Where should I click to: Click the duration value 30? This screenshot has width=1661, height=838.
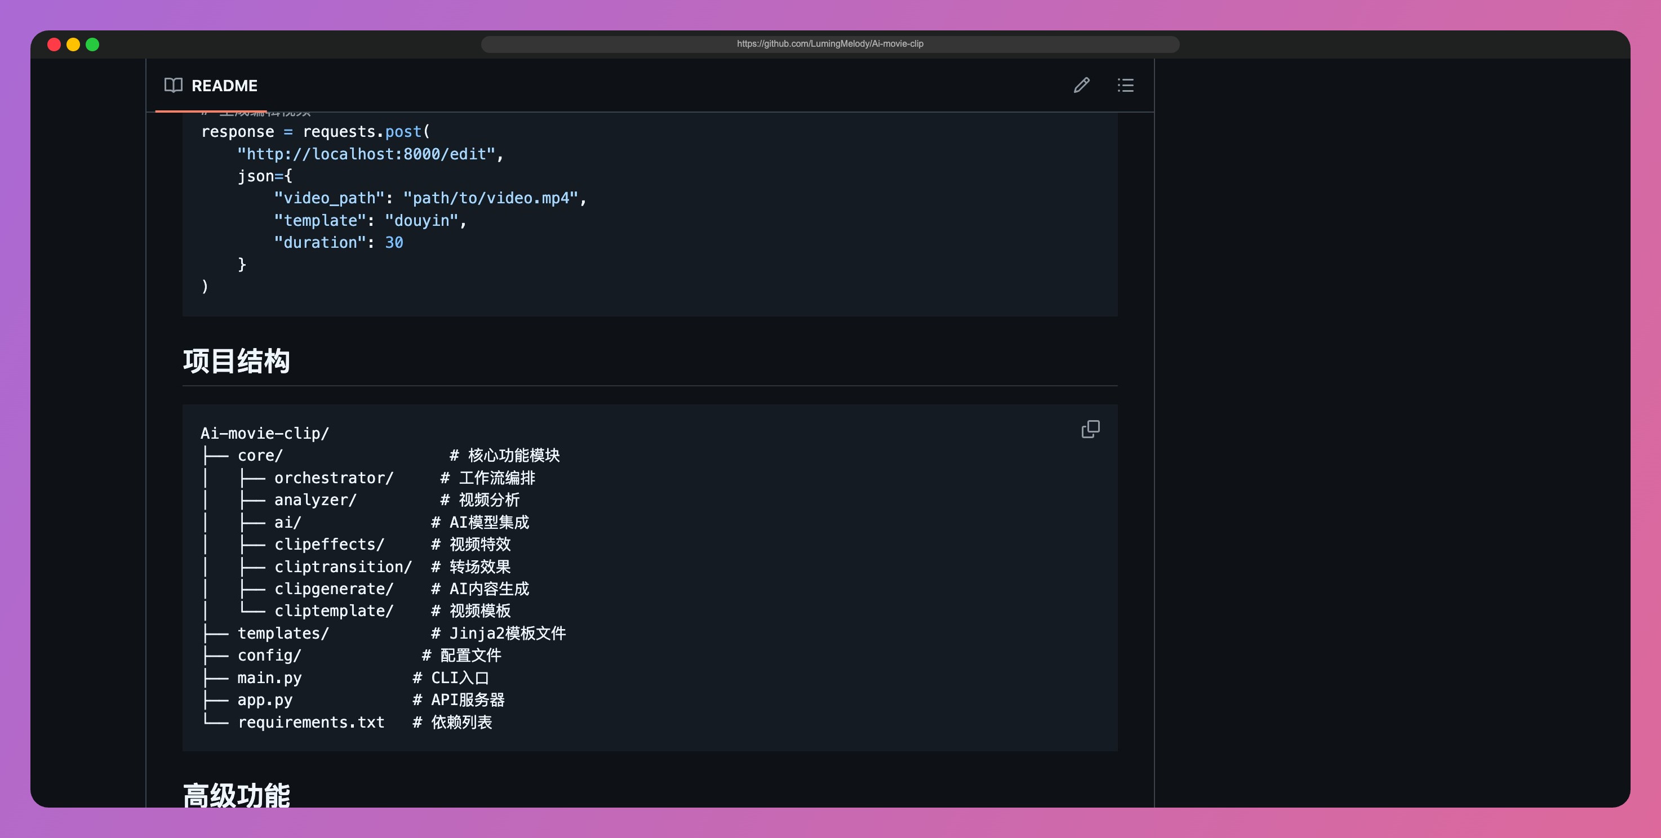point(394,242)
